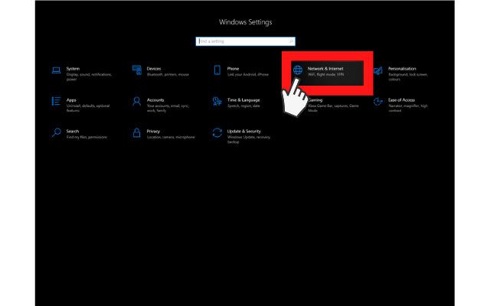
Task: Click the magnifier icon in search box
Action: pos(291,41)
